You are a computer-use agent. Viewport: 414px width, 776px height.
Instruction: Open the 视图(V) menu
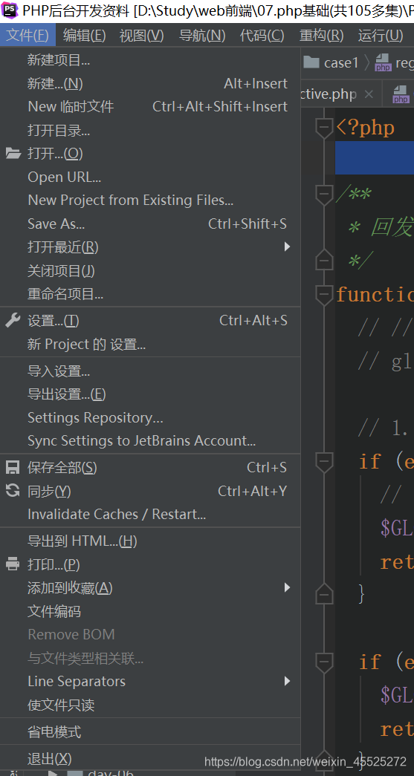(142, 35)
